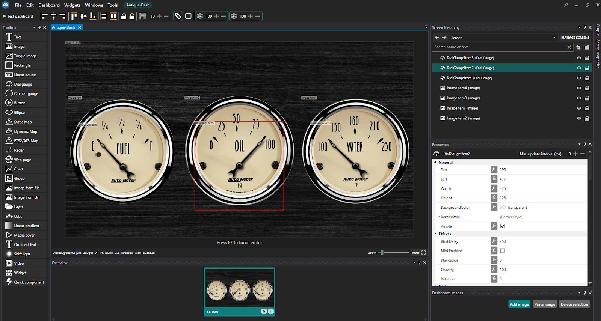This screenshot has width=601, height=321.
Task: Toggle visibility of DialGaugeItem2
Action: (579, 68)
